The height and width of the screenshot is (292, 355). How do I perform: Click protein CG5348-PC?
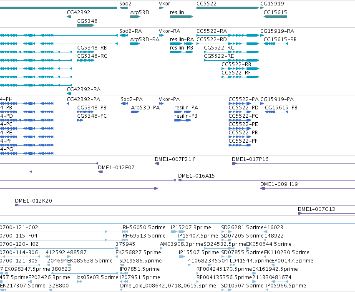[x=92, y=116]
